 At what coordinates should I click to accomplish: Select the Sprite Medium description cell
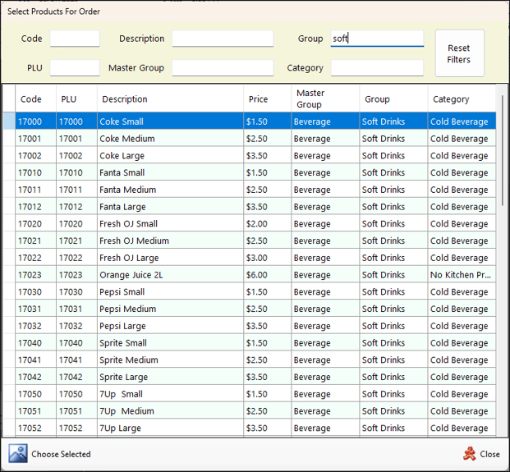pyautogui.click(x=170, y=360)
